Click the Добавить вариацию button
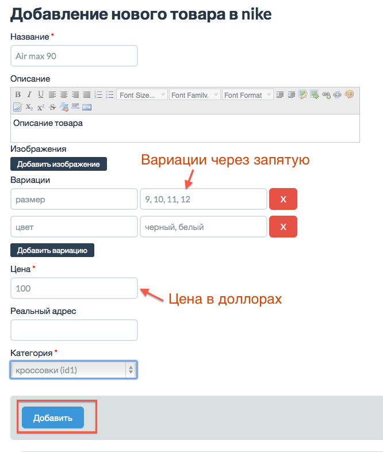The image size is (383, 452). (x=52, y=250)
